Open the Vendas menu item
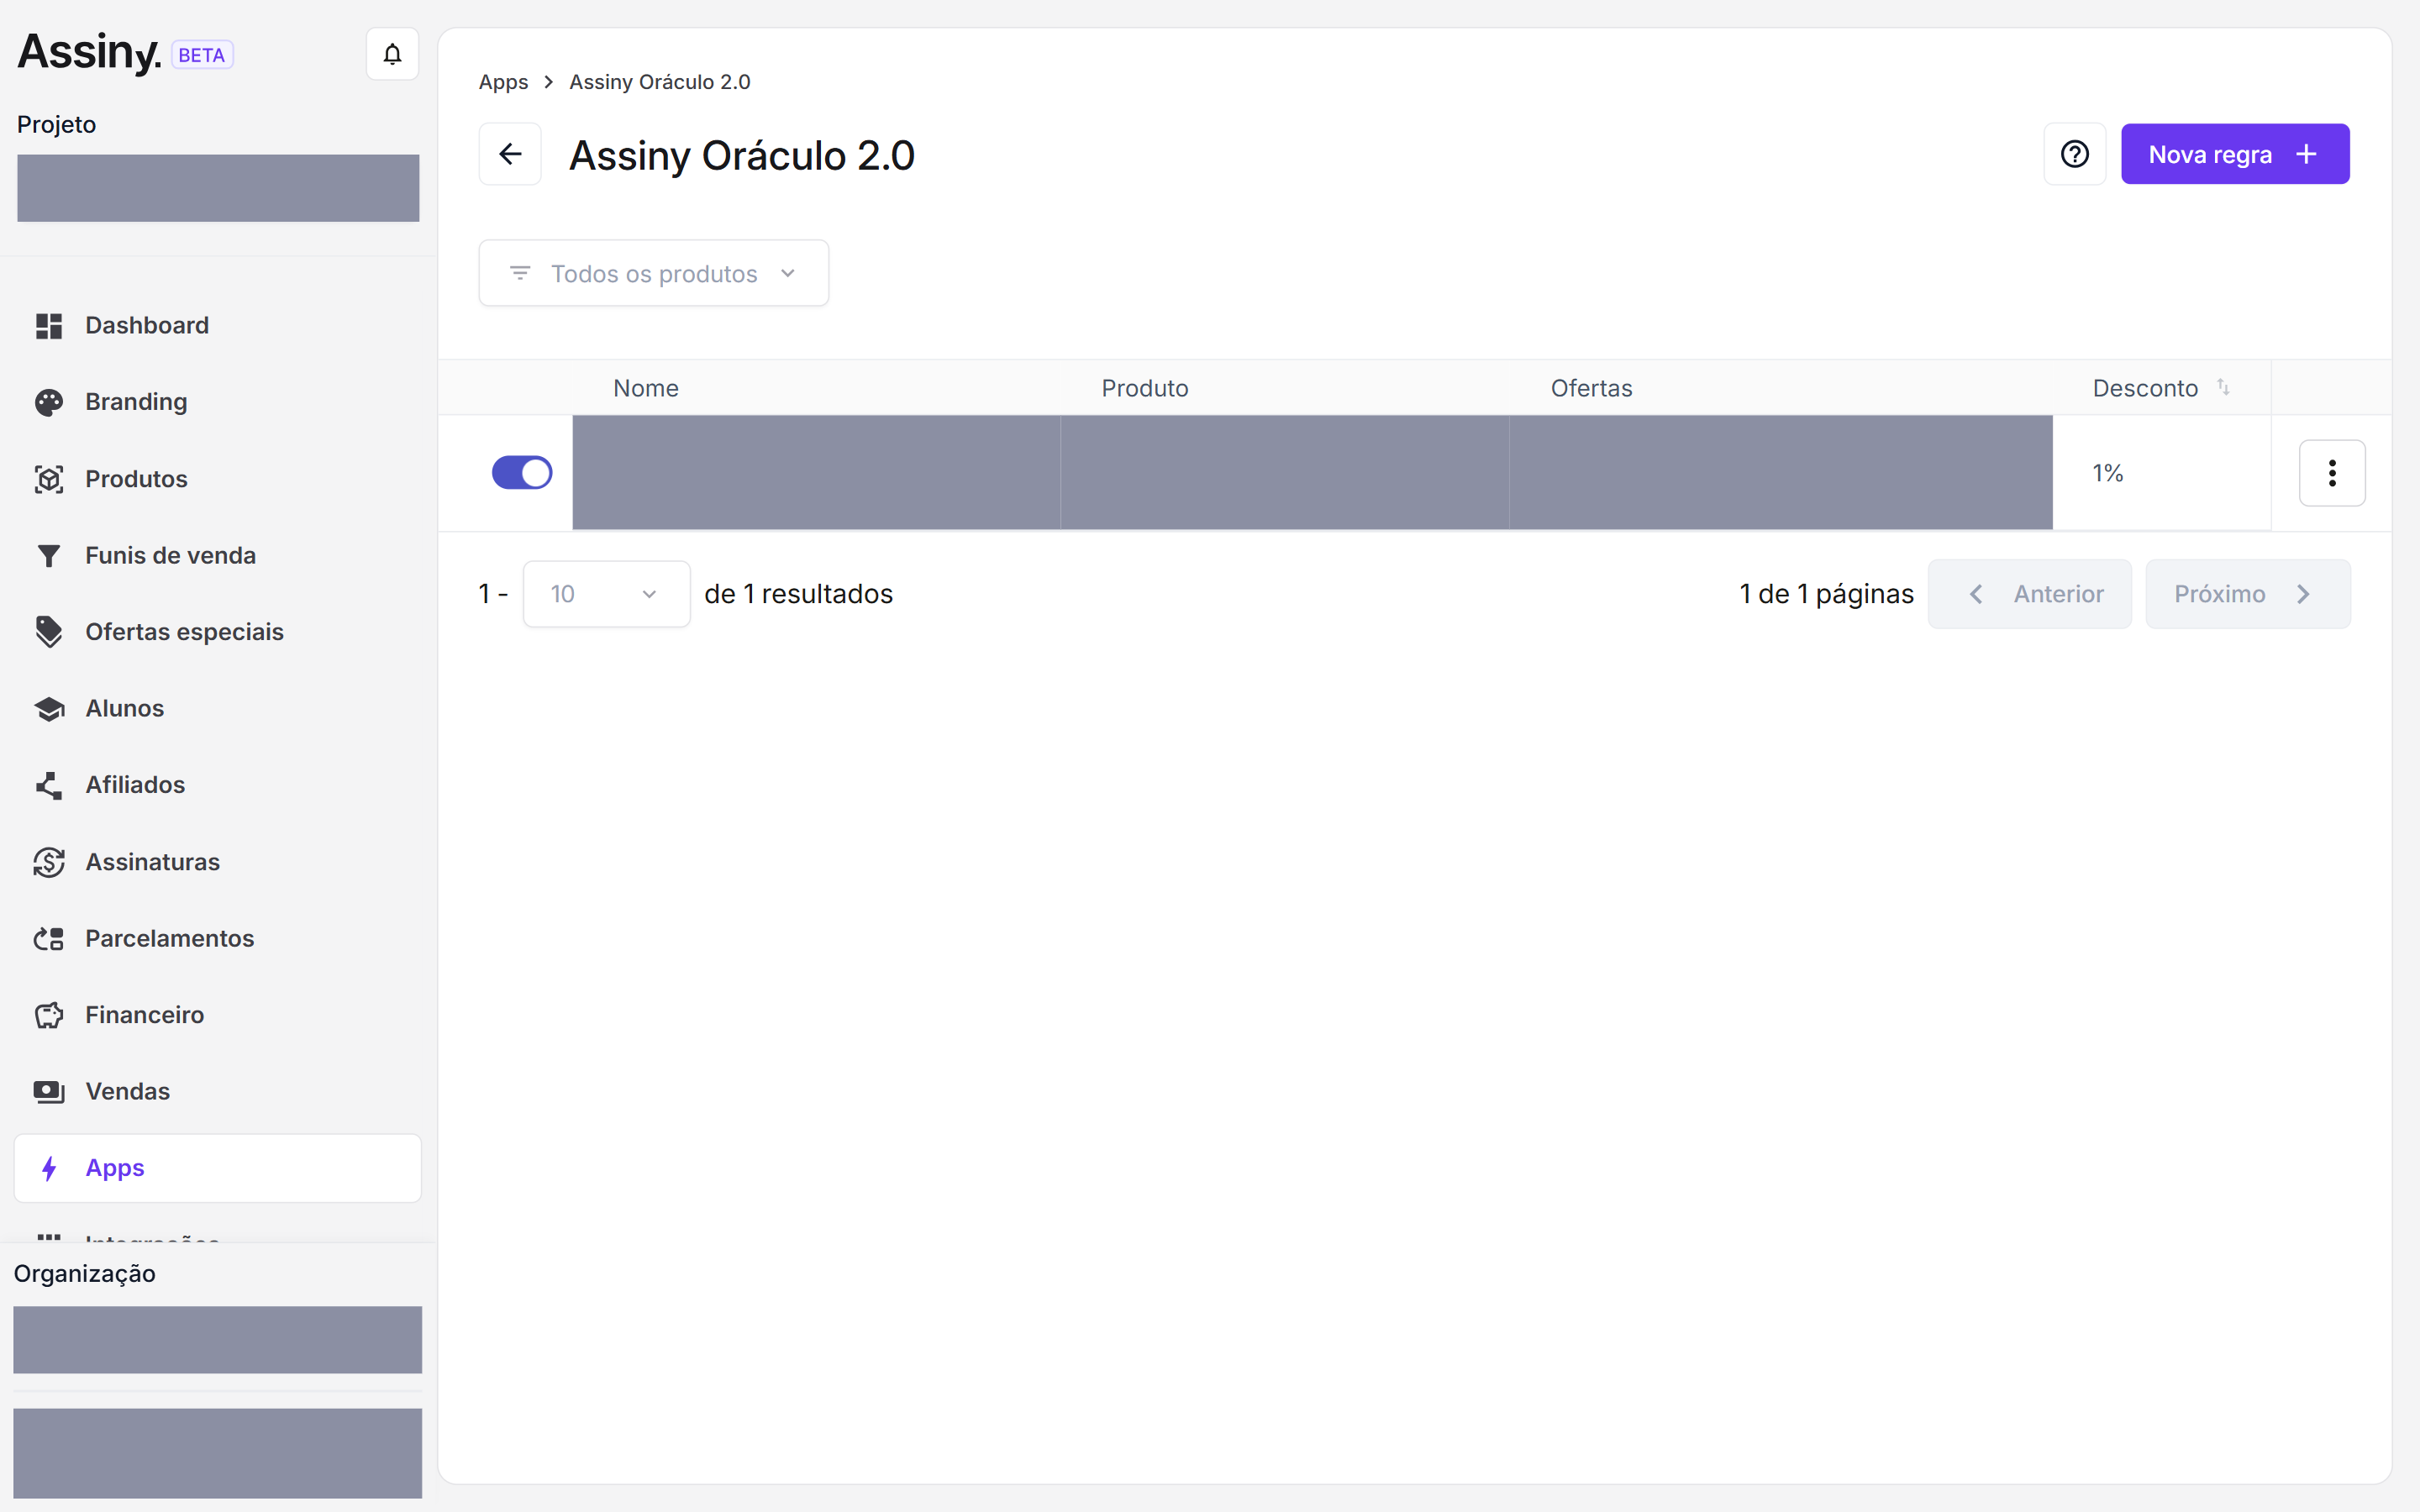The height and width of the screenshot is (1512, 2420). [218, 1092]
